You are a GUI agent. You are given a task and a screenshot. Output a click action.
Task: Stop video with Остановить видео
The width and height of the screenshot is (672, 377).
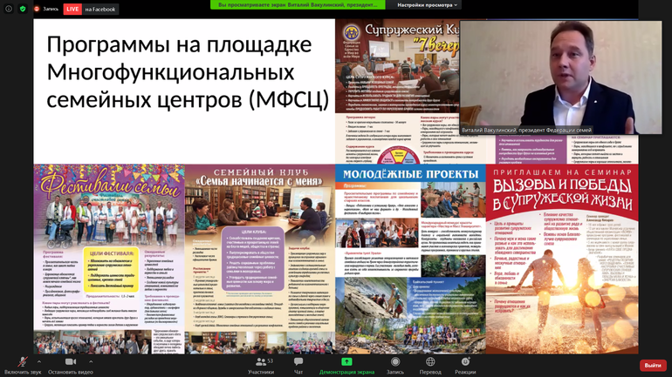pos(71,366)
